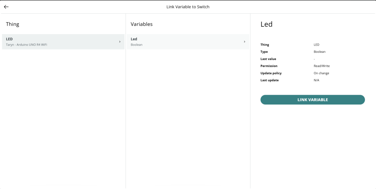Click the 'Last update' label
The image size is (376, 189).
click(x=270, y=80)
